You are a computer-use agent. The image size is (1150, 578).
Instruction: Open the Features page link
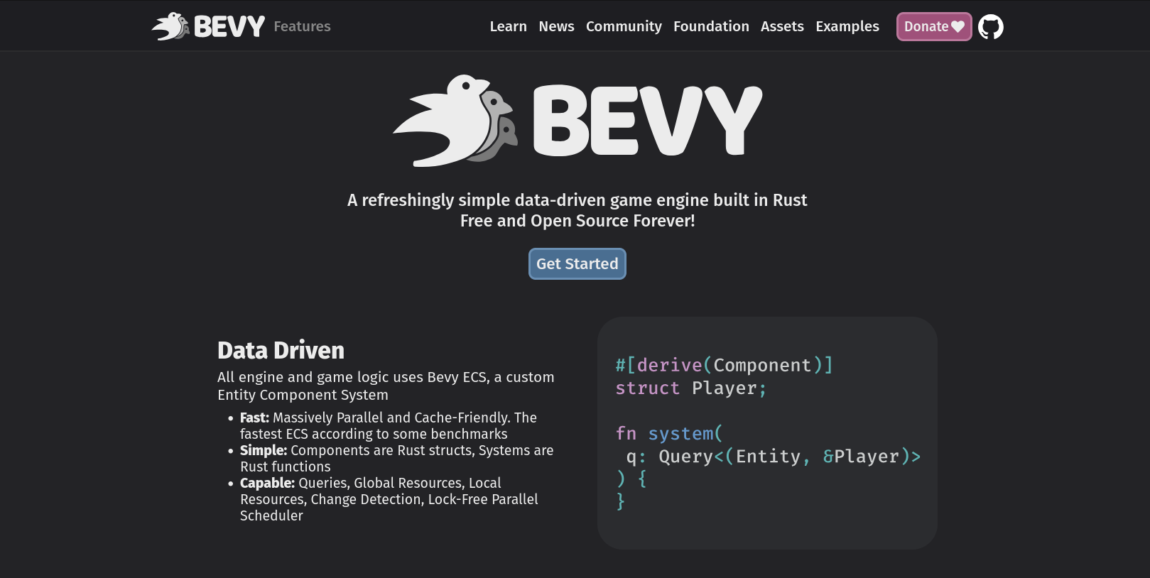tap(302, 27)
